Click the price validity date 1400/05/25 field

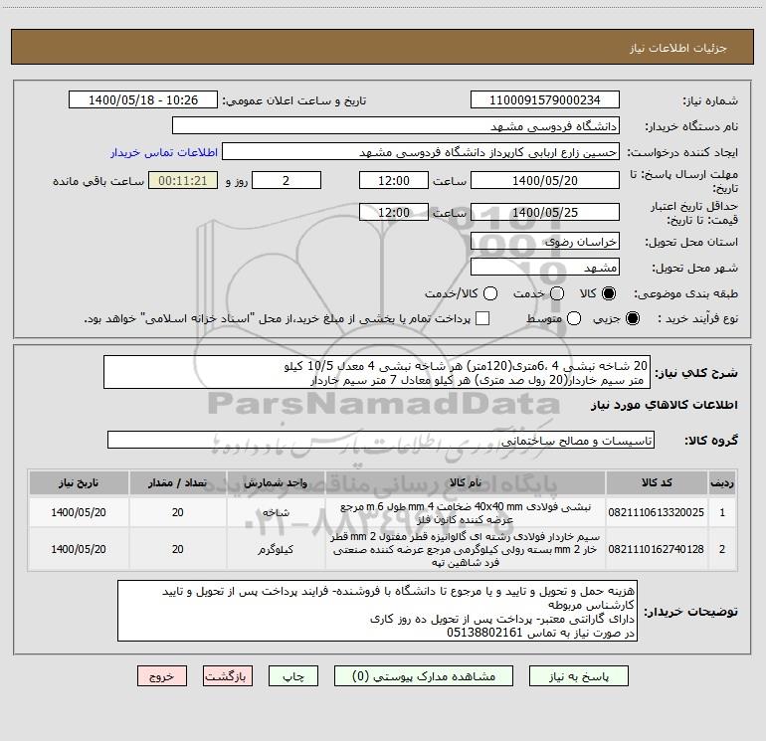click(x=545, y=213)
